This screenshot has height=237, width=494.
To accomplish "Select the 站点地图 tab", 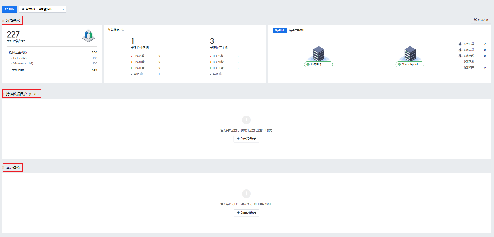I will click(280, 30).
